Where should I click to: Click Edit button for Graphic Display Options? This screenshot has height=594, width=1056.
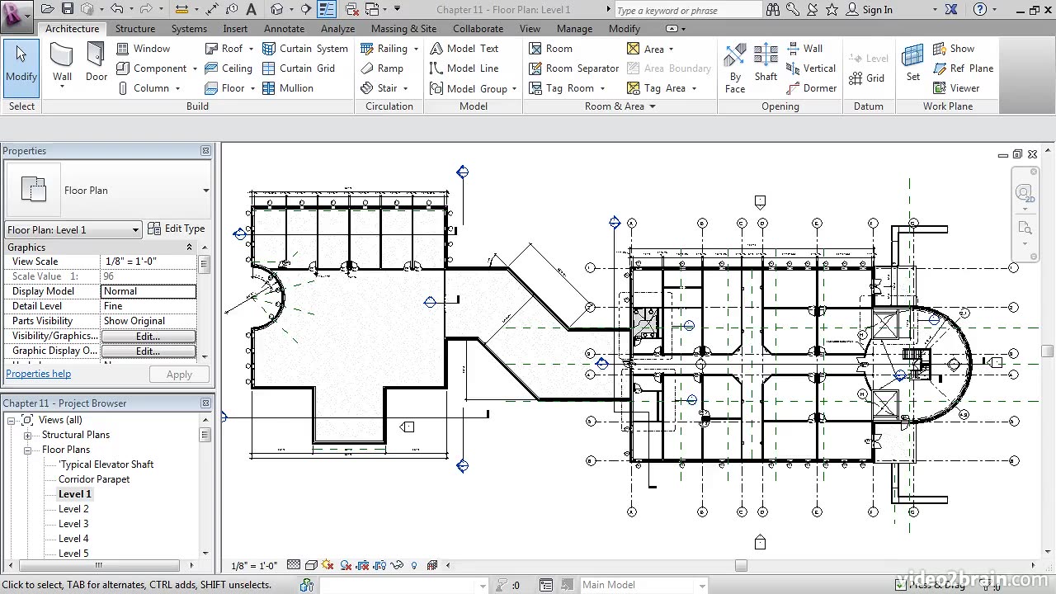pos(148,351)
